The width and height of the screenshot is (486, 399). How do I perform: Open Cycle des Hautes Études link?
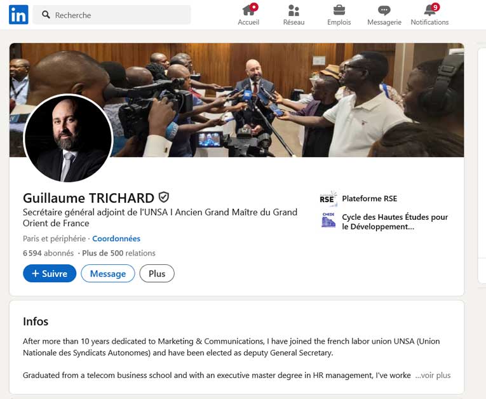pyautogui.click(x=395, y=222)
